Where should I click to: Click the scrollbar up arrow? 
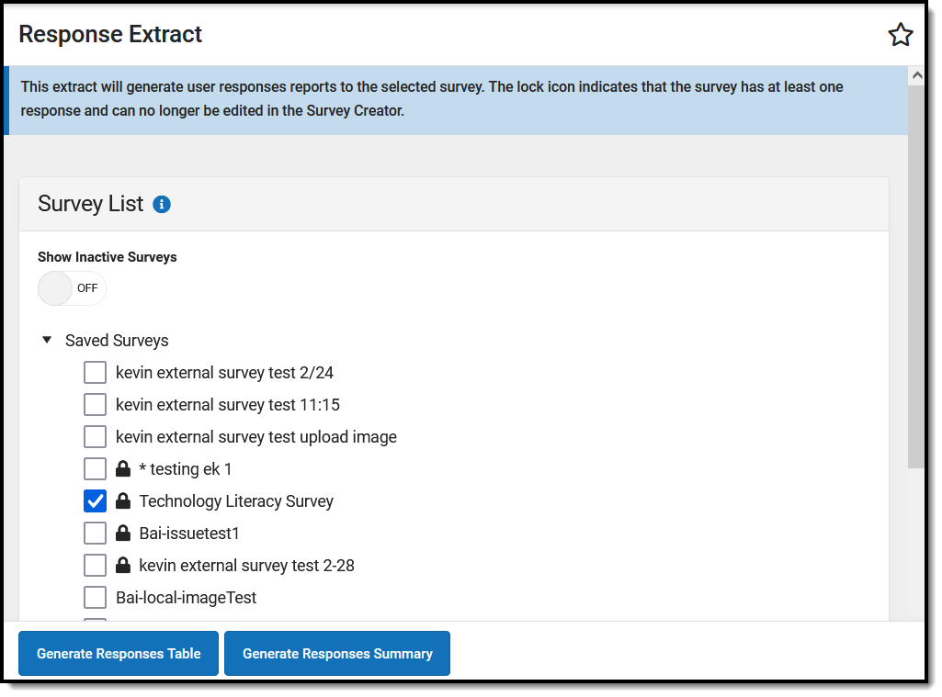click(916, 75)
